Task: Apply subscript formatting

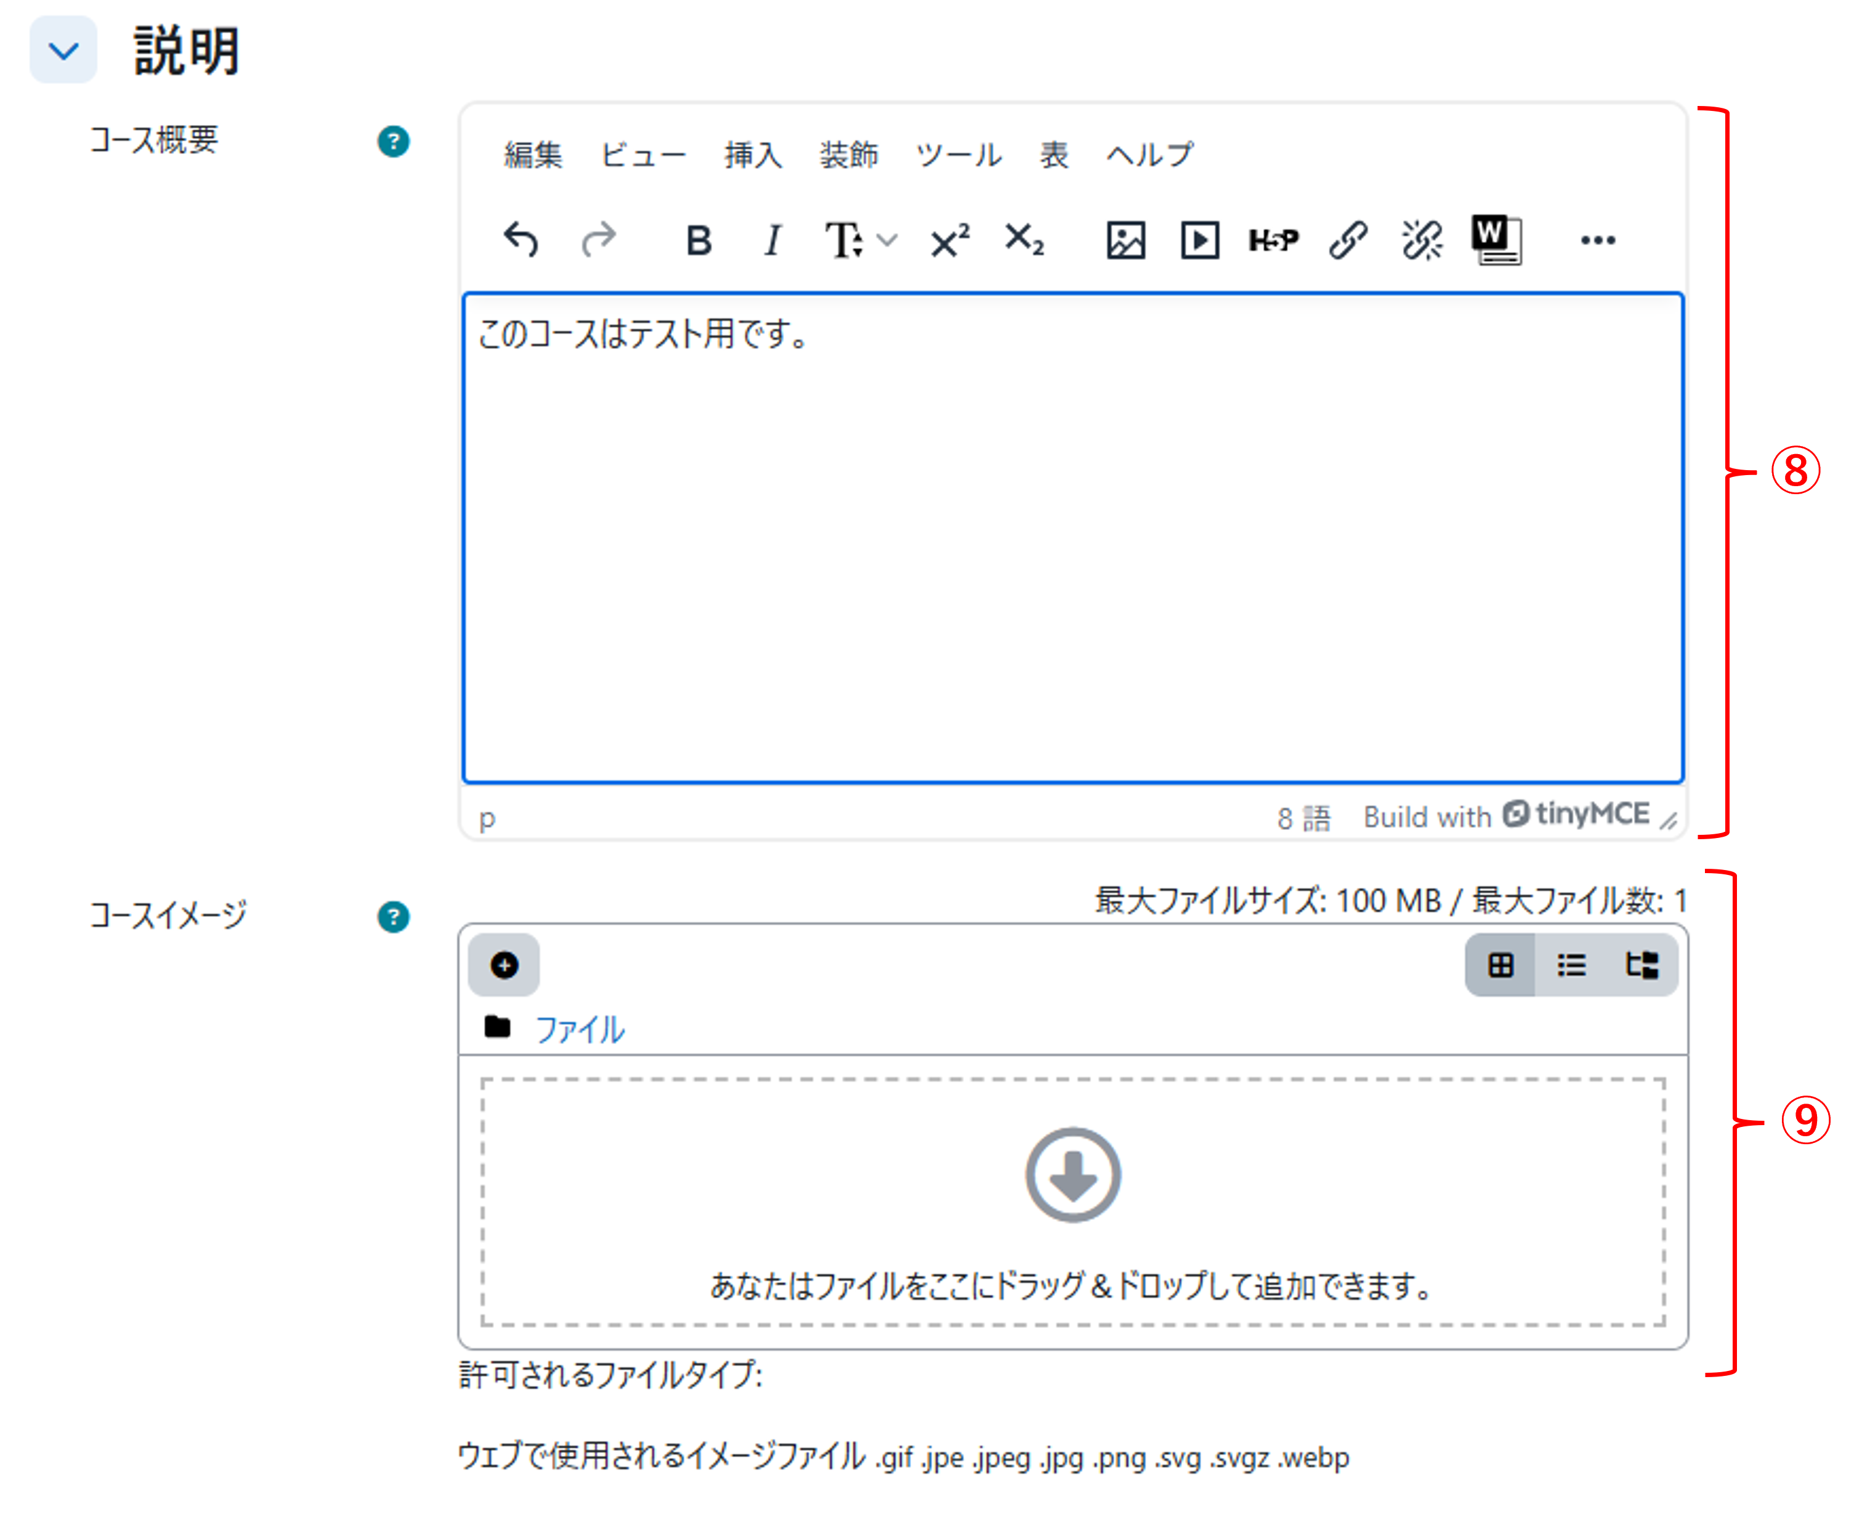Action: (x=1024, y=240)
